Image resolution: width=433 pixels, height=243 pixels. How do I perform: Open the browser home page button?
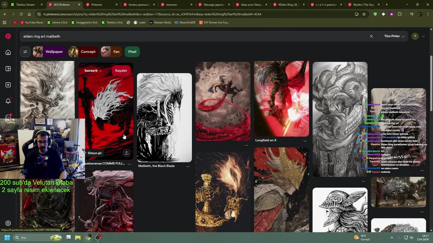[x=29, y=14]
